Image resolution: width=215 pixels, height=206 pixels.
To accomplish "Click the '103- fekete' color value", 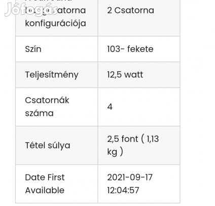I will (x=130, y=49).
